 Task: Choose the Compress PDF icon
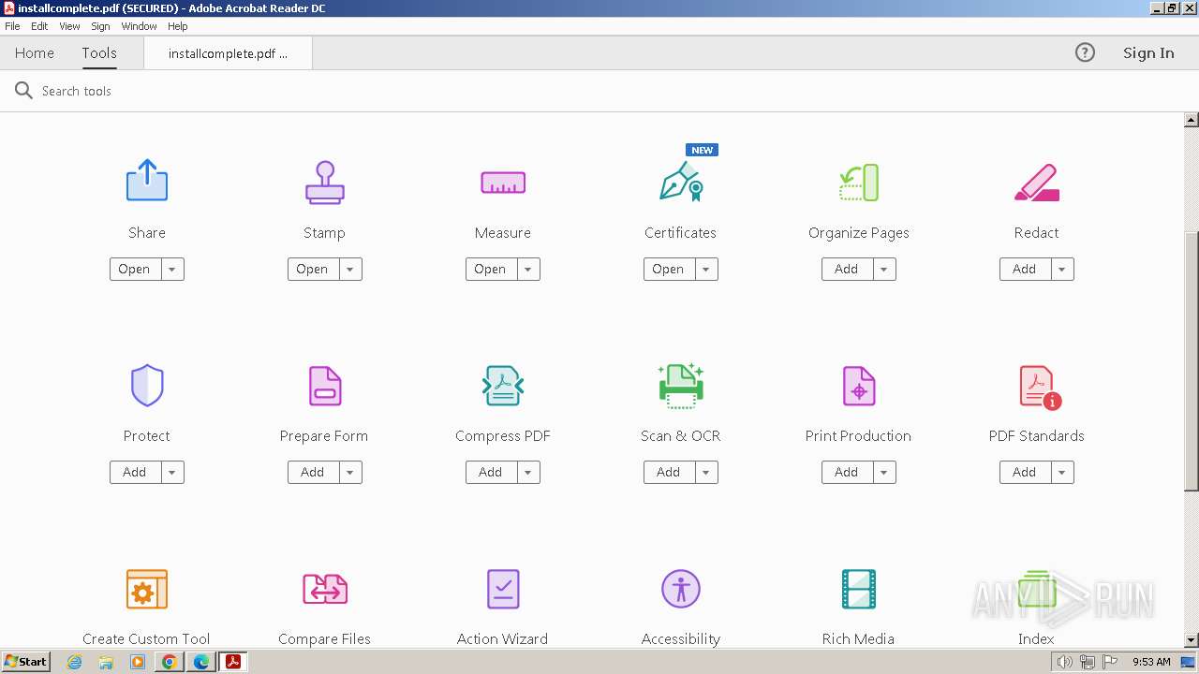[x=503, y=386]
